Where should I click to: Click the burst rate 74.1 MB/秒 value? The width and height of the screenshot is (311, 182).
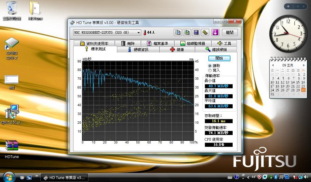(219, 133)
